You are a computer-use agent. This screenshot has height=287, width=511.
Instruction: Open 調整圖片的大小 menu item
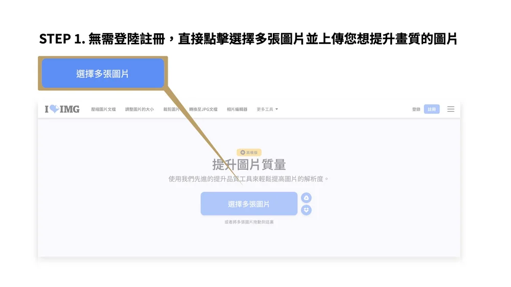tap(140, 109)
